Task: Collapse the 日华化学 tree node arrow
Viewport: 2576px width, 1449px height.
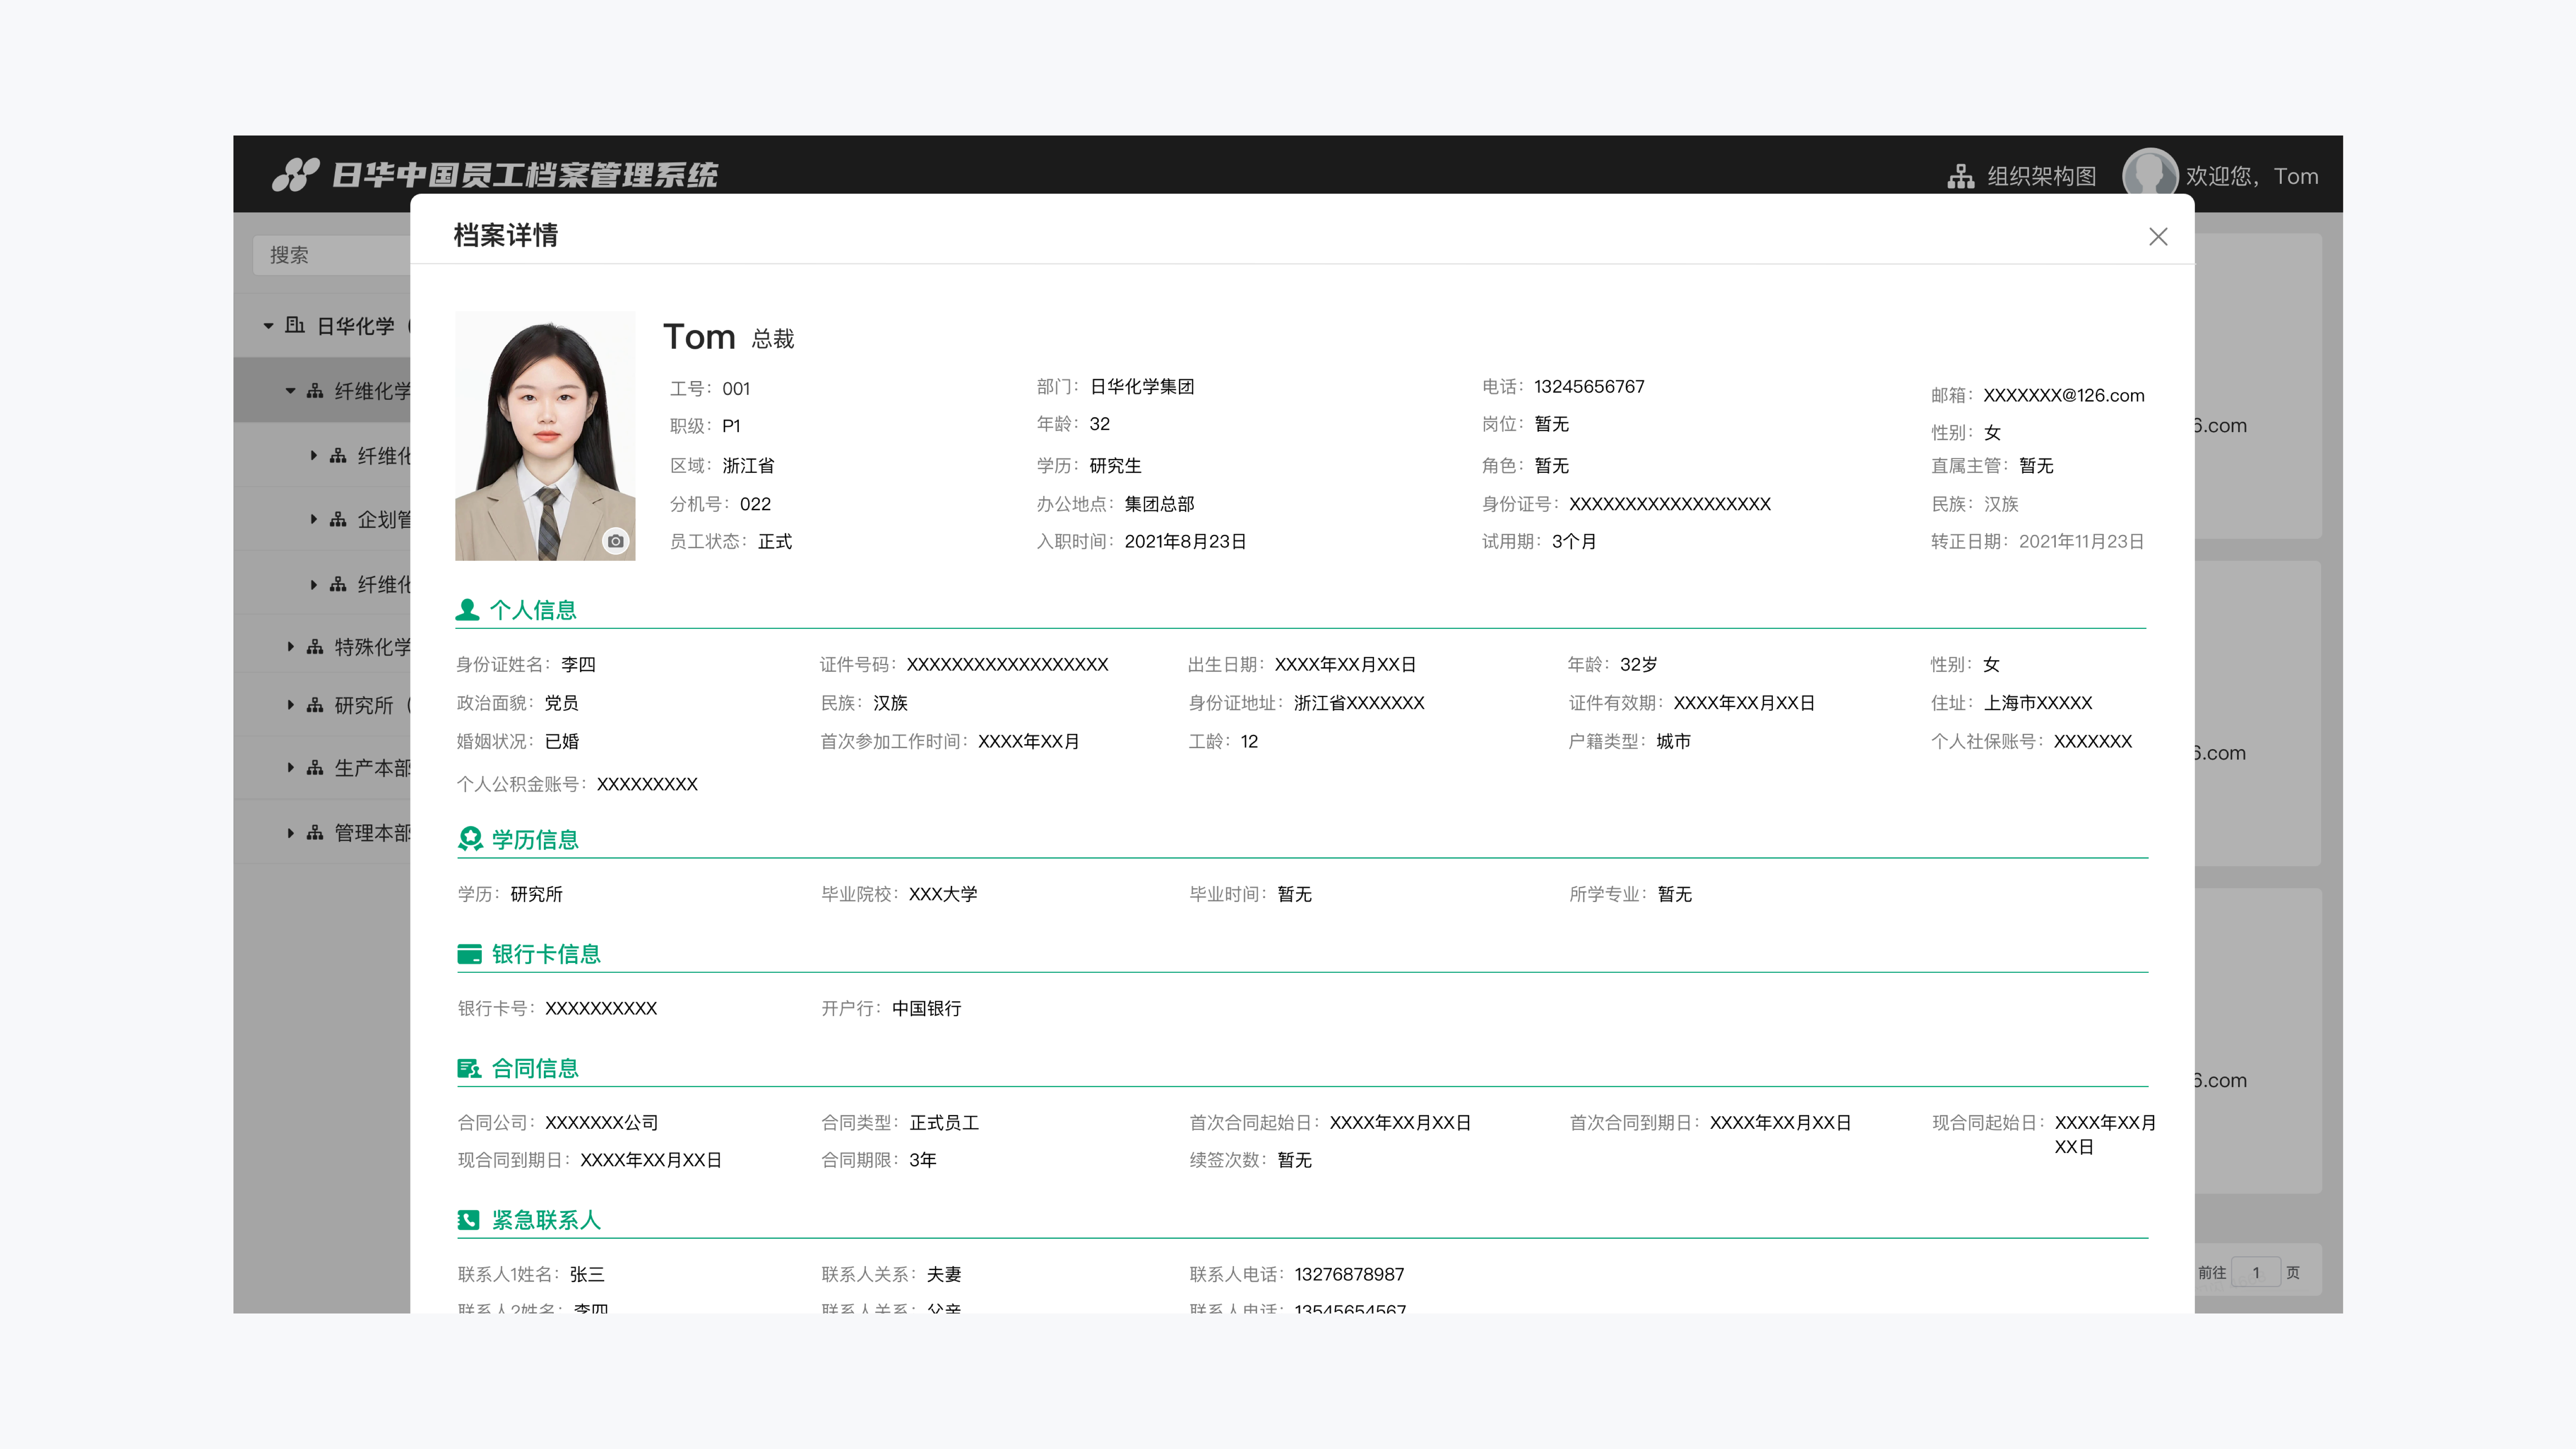Action: pyautogui.click(x=268, y=326)
